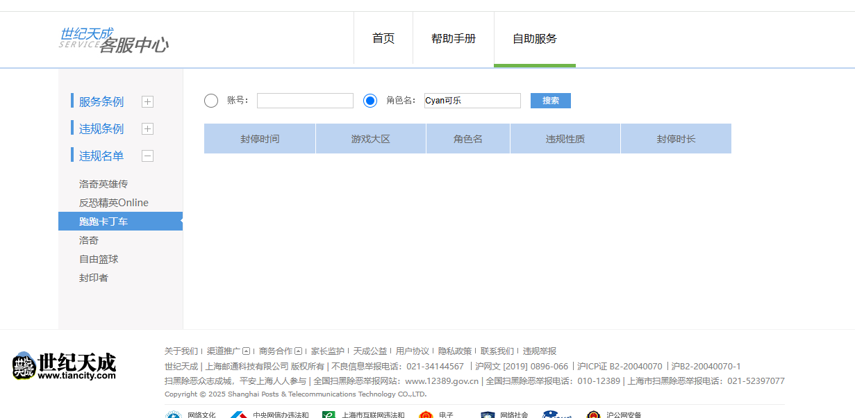Expand the arrow icon beside 商务合作
The width and height of the screenshot is (855, 418).
tap(298, 351)
